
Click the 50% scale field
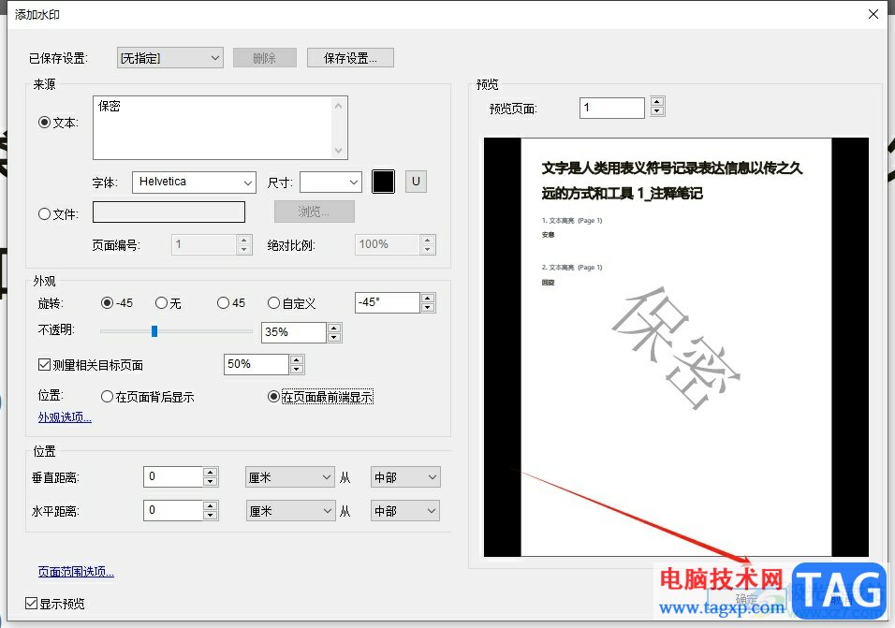tap(257, 364)
